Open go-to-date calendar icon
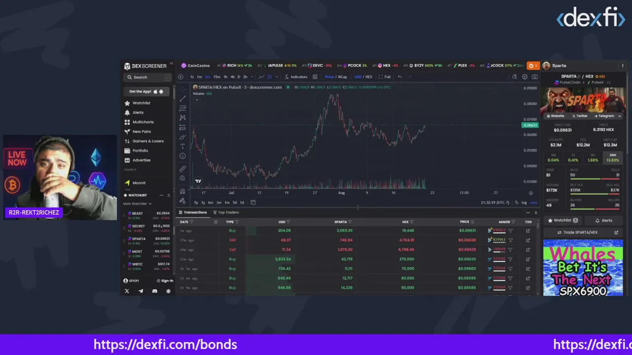Image resolution: width=632 pixels, height=355 pixels. click(253, 202)
